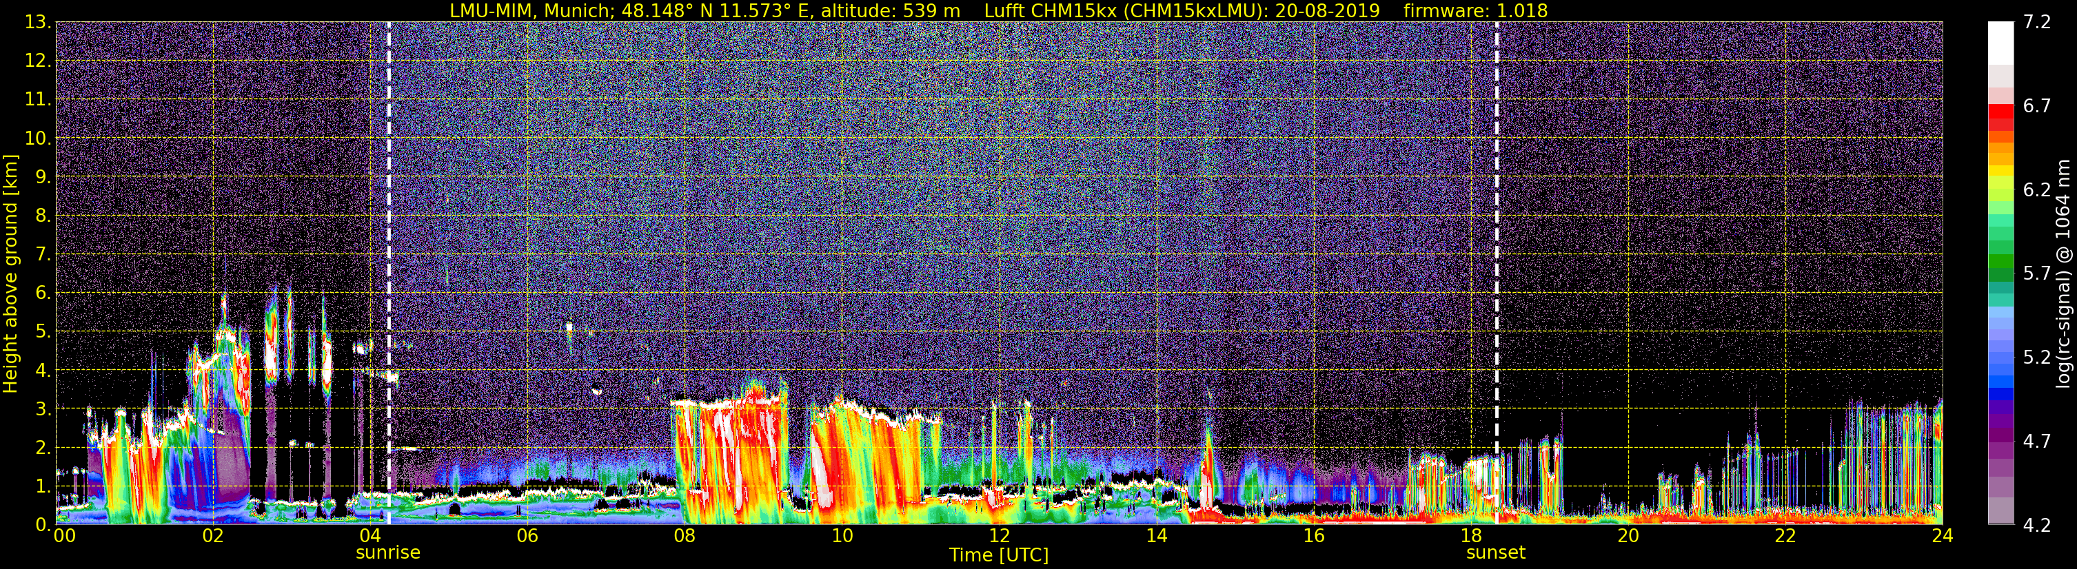Click the height axis tick '10.'
Viewport: 2077px width, 569px height.
(38, 138)
